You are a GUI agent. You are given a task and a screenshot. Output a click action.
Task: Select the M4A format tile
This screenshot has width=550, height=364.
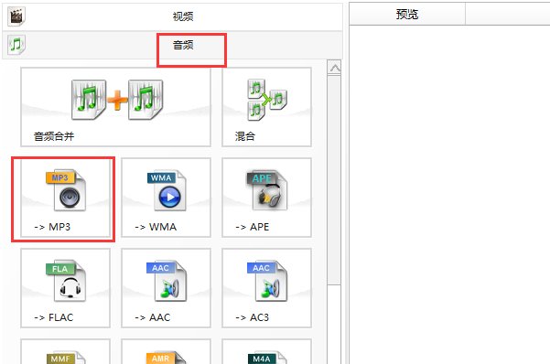266,351
